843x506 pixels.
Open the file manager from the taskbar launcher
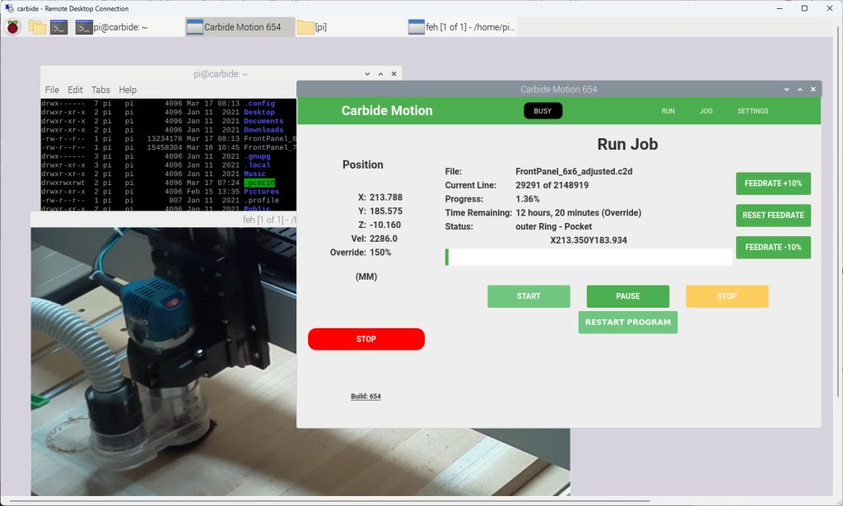[x=35, y=26]
